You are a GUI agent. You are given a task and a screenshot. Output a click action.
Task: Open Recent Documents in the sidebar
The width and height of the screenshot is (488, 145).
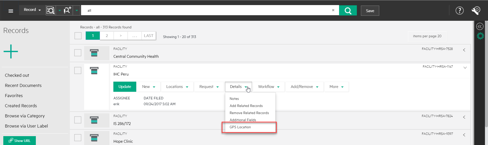pos(23,85)
